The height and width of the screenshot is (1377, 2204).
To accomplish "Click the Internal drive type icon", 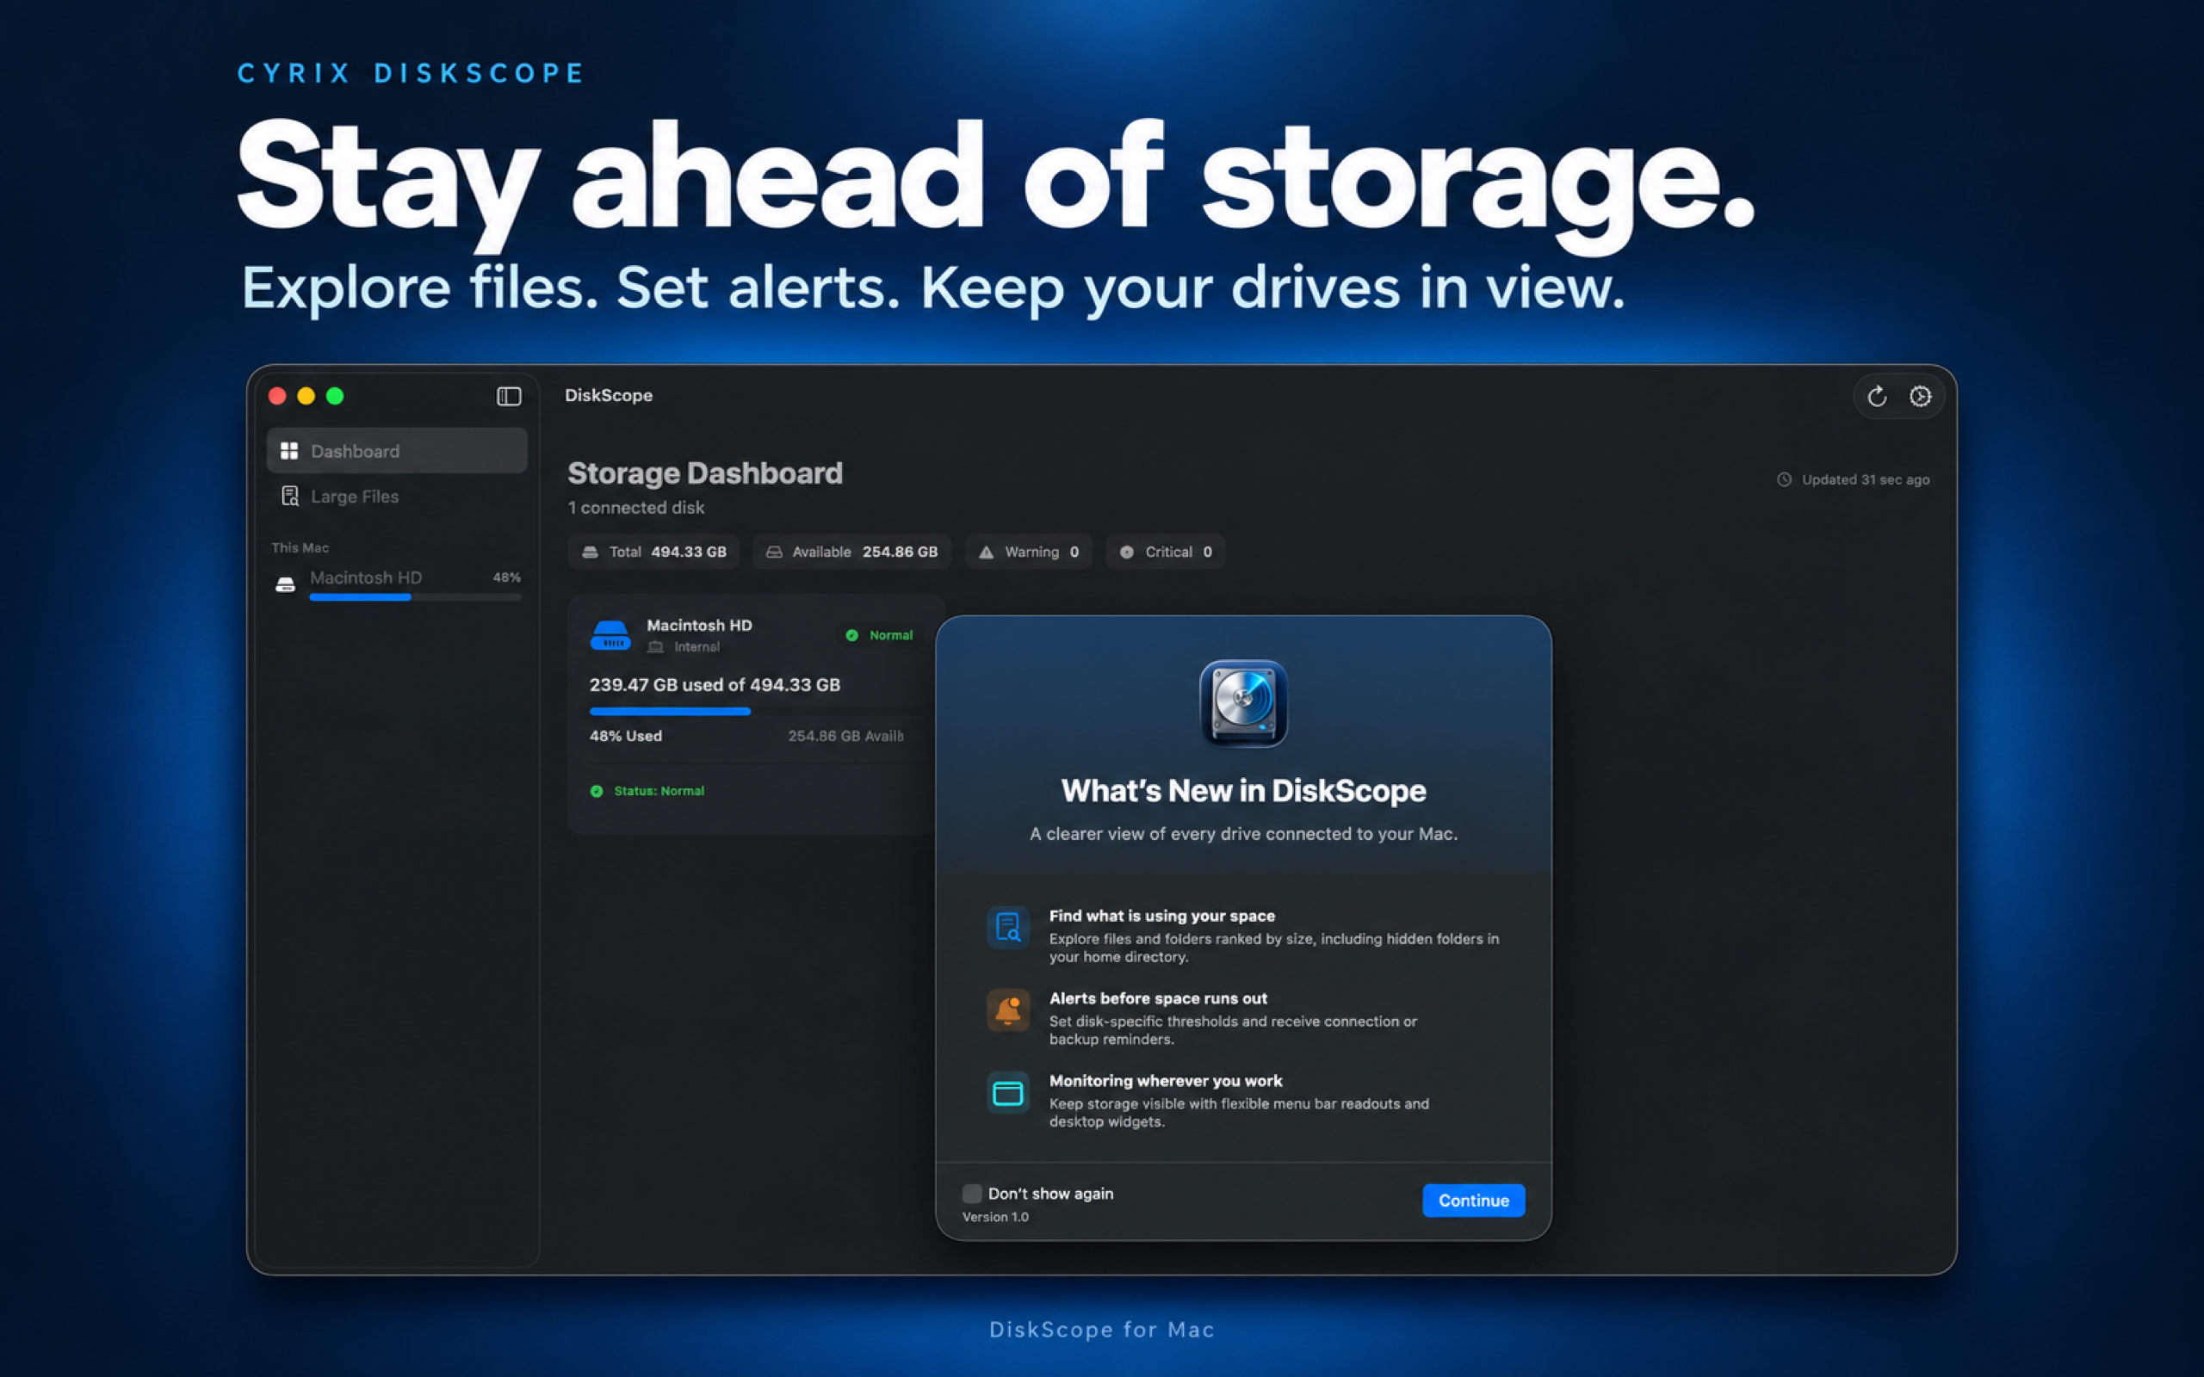I will tap(656, 647).
